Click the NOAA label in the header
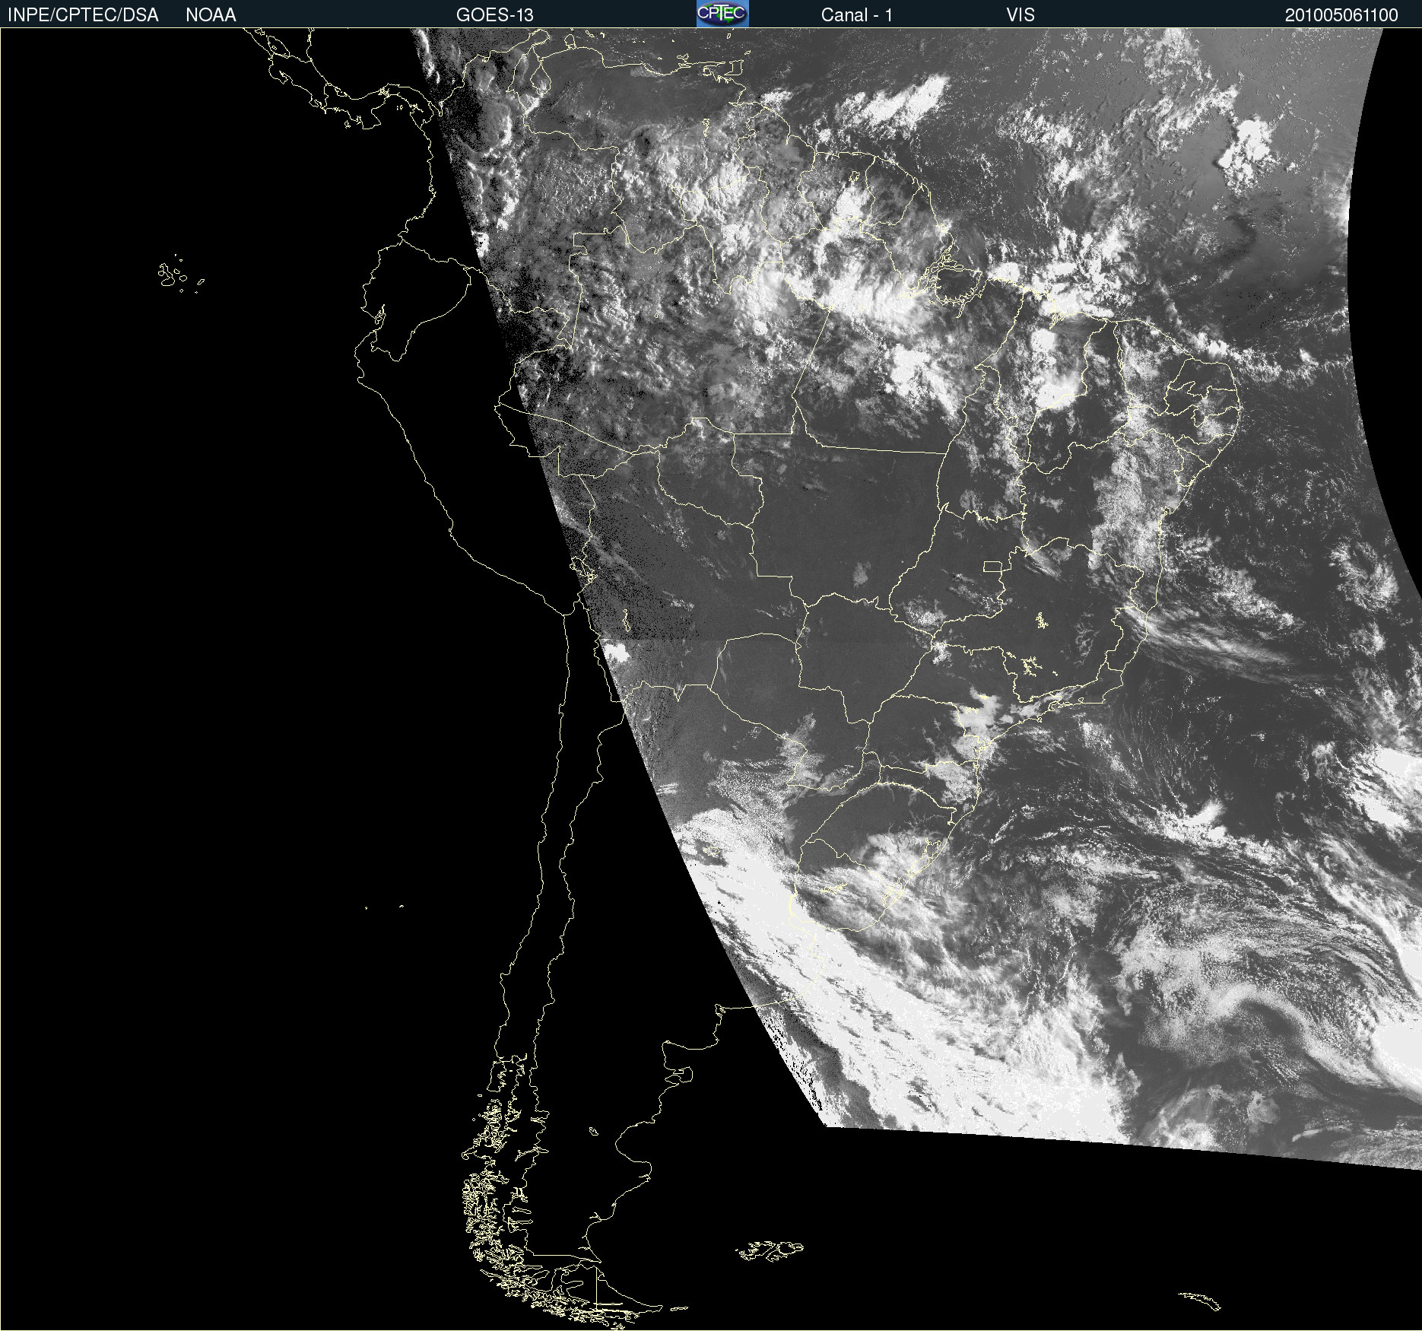This screenshot has height=1331, width=1422. (211, 15)
